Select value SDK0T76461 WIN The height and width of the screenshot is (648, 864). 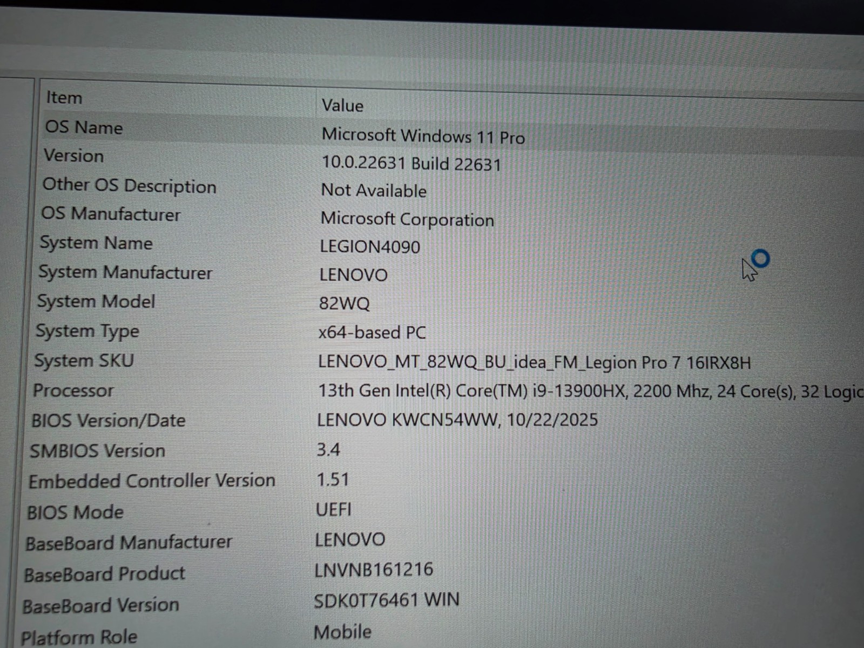pos(387,600)
